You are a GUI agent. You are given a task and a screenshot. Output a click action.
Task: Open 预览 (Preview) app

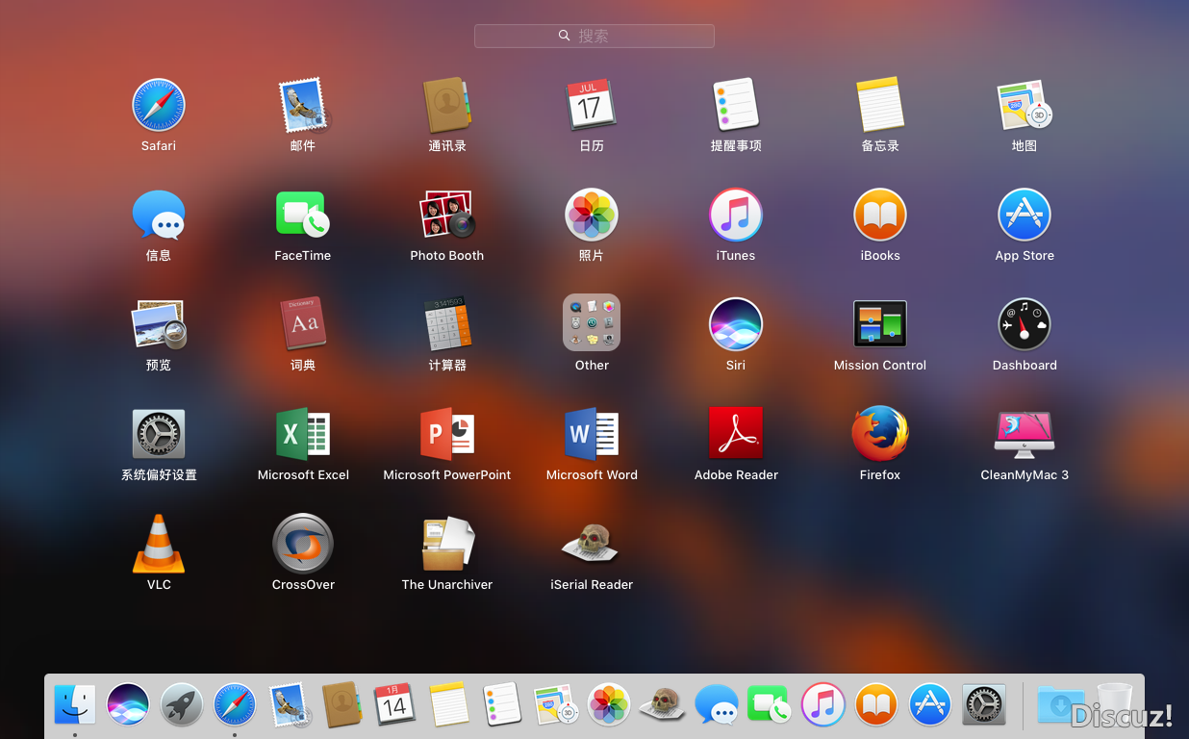point(159,324)
